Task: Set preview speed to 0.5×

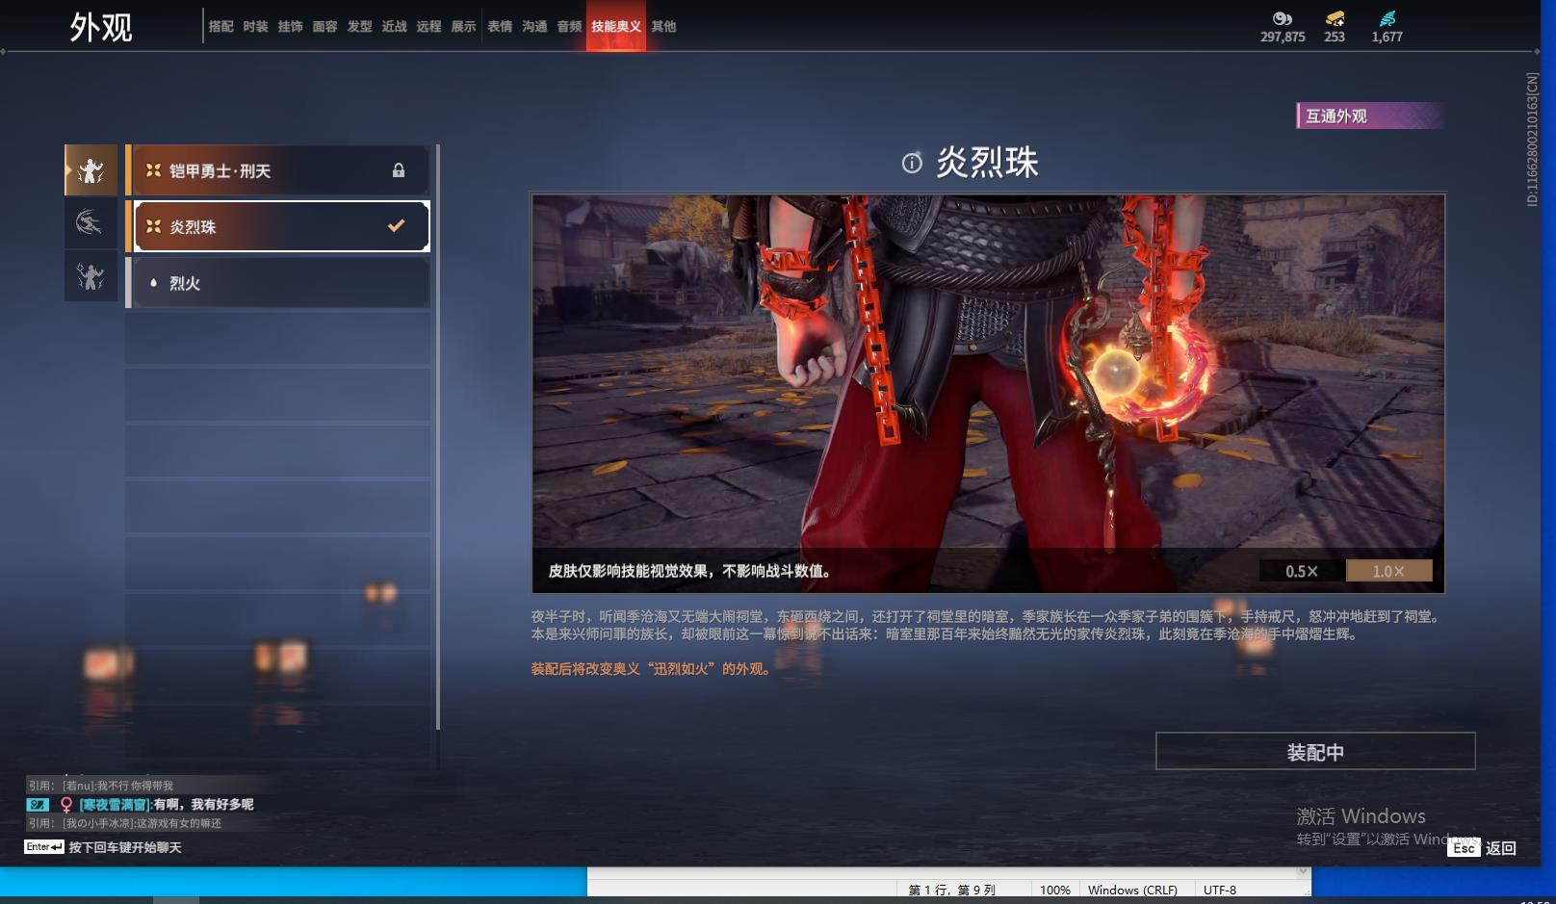Action: tap(1302, 571)
